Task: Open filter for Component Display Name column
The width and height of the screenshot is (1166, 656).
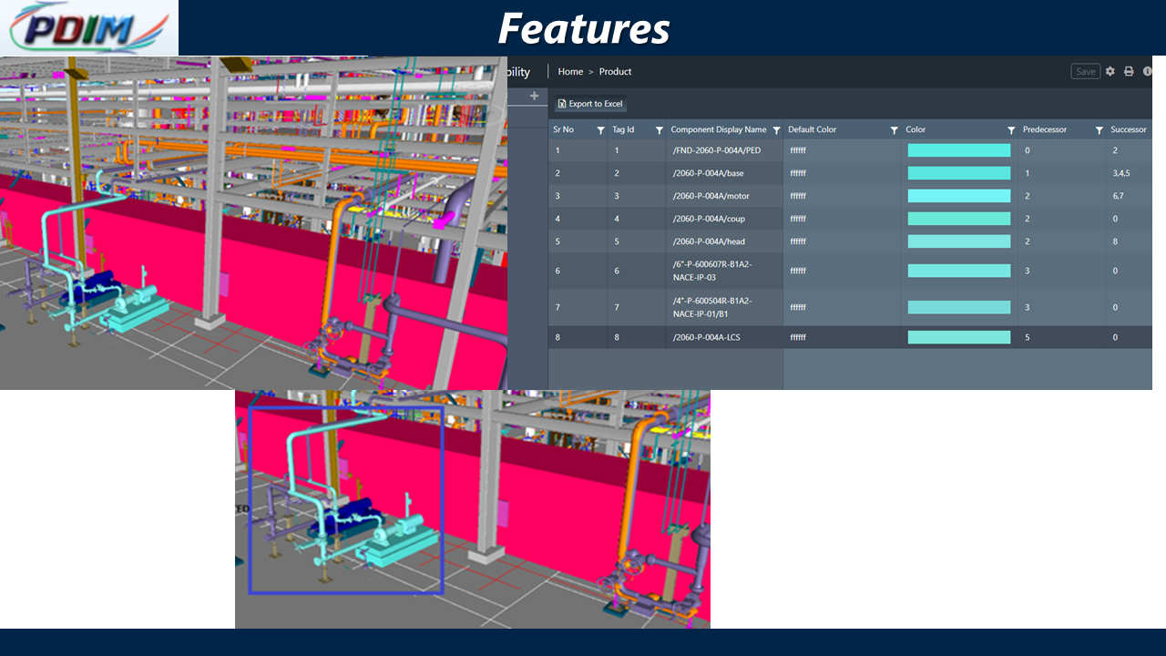Action: click(776, 130)
